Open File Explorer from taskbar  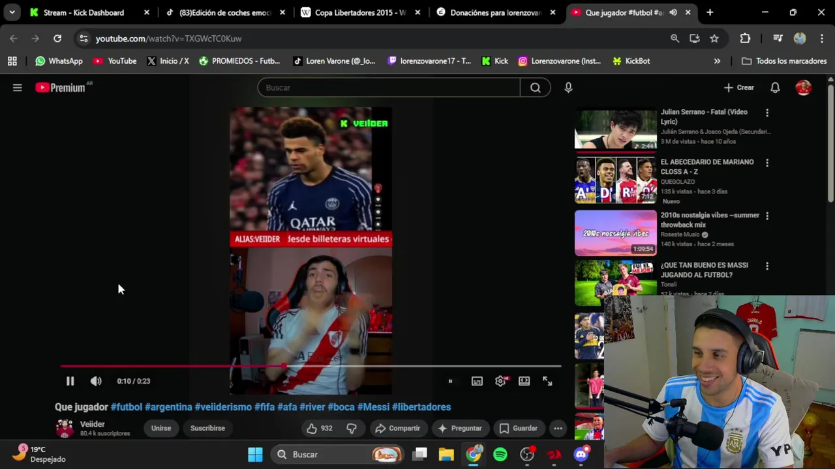pyautogui.click(x=446, y=455)
